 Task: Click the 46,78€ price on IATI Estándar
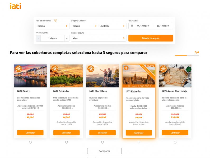[x=66, y=117]
